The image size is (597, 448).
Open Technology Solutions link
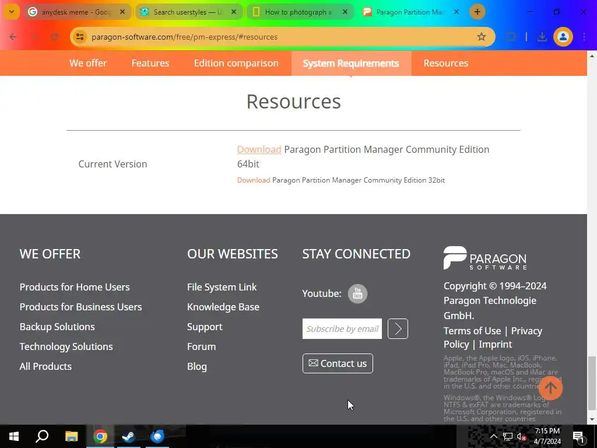pyautogui.click(x=66, y=346)
